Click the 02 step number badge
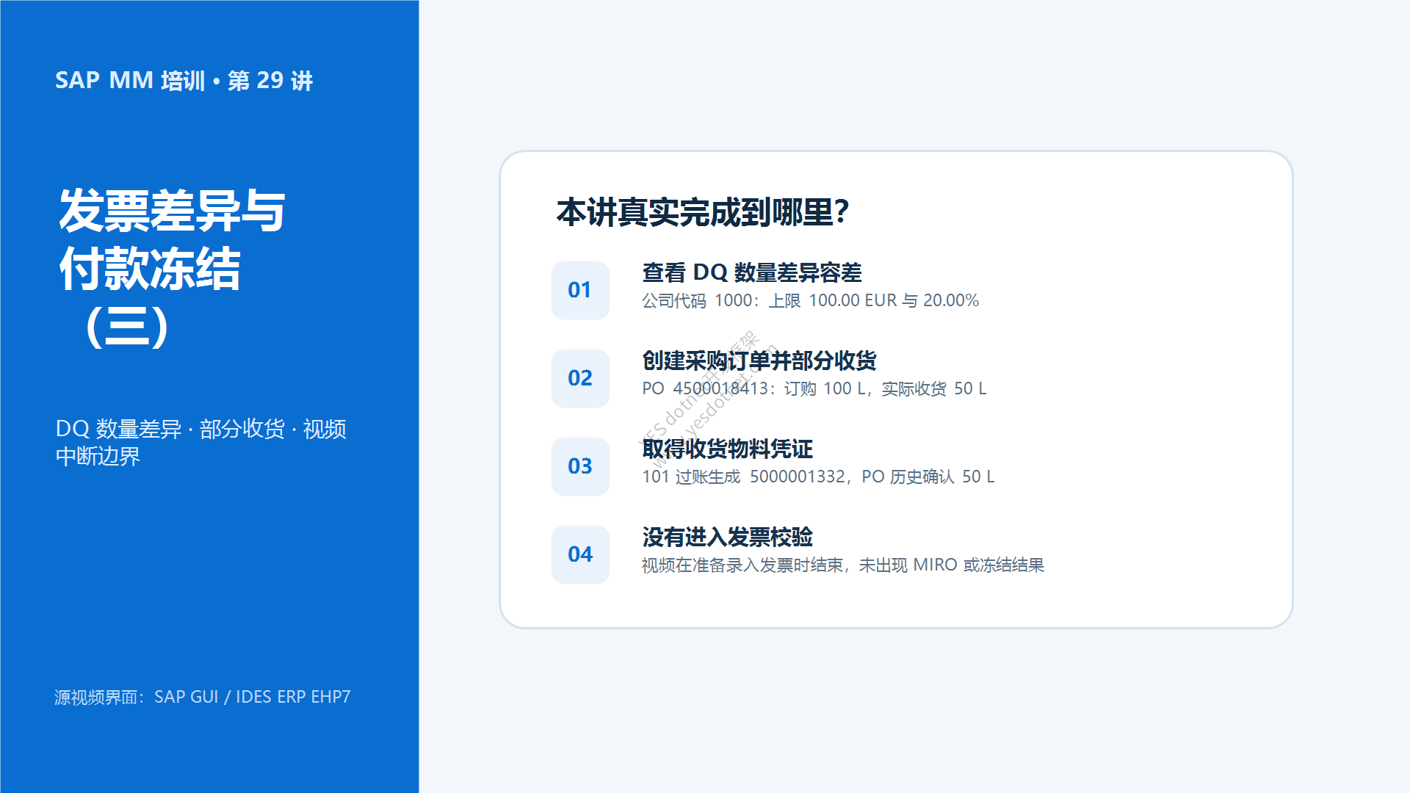 580,378
